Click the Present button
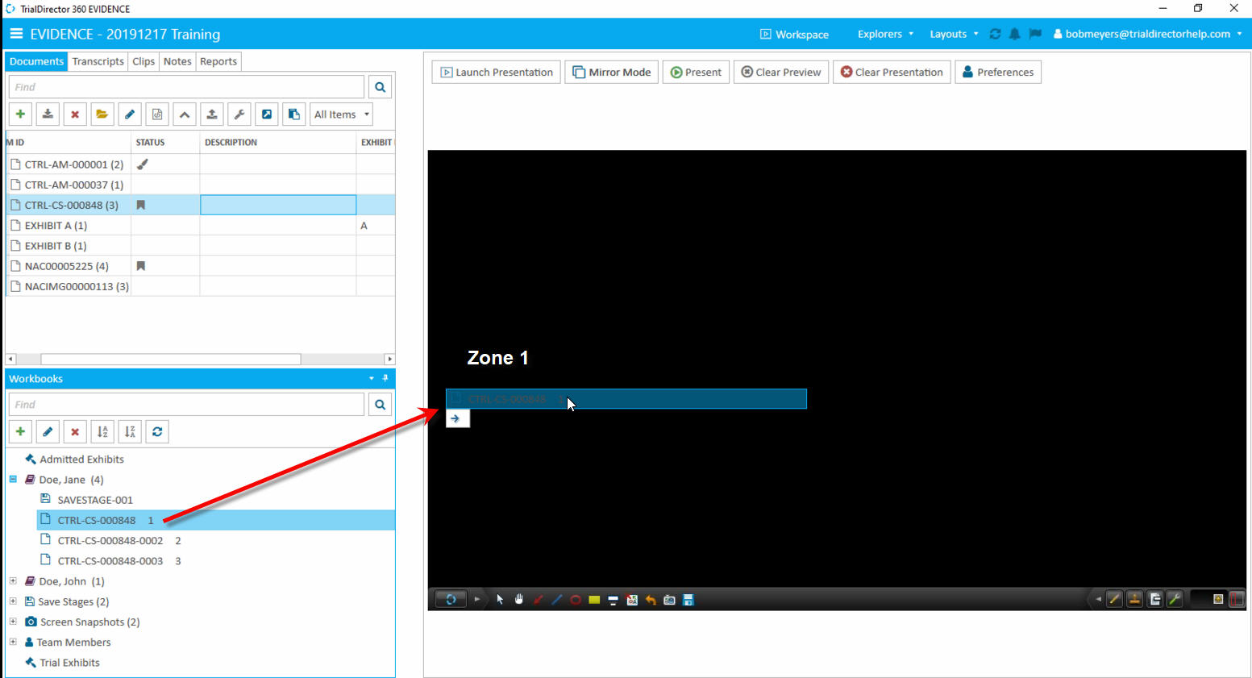The image size is (1252, 678). [697, 72]
